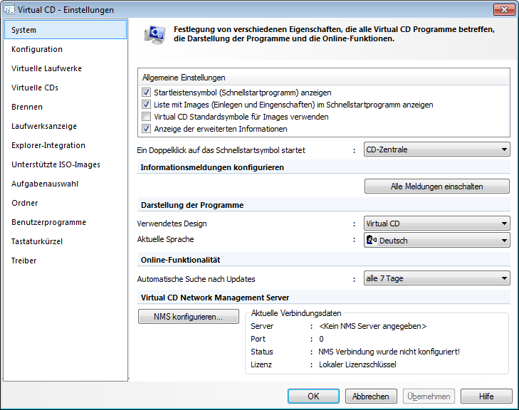Screen dimensions: 519x410
Task: Open the Laufwerksanzeige category
Action: (65, 126)
